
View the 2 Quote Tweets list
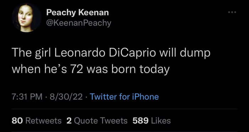tap(97, 121)
